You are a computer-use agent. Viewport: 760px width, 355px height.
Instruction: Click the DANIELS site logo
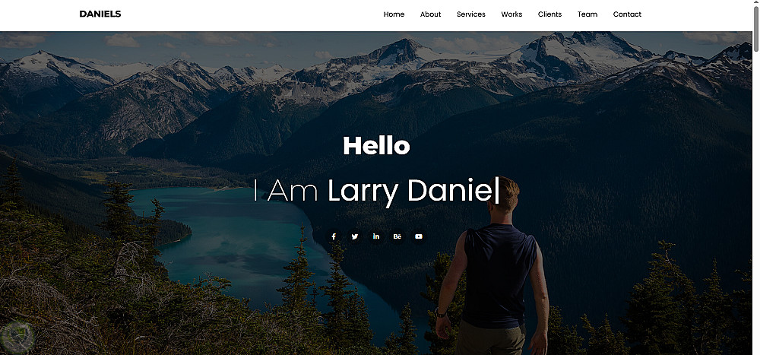100,14
